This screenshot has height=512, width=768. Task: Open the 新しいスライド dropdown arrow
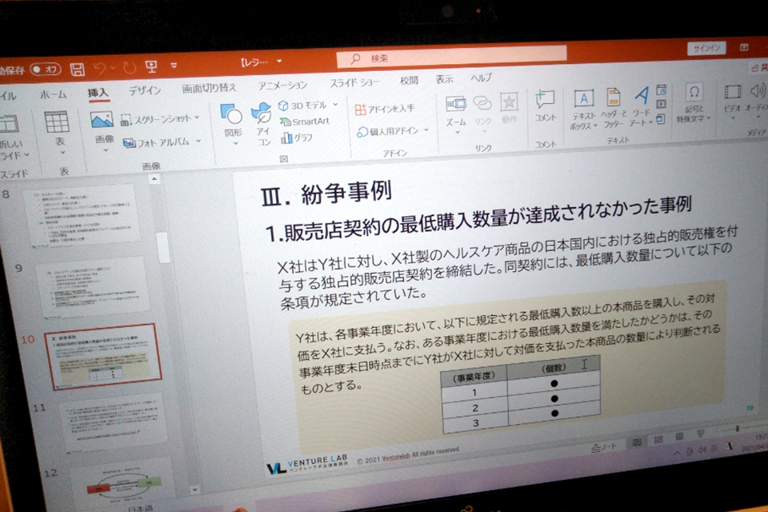(x=26, y=155)
